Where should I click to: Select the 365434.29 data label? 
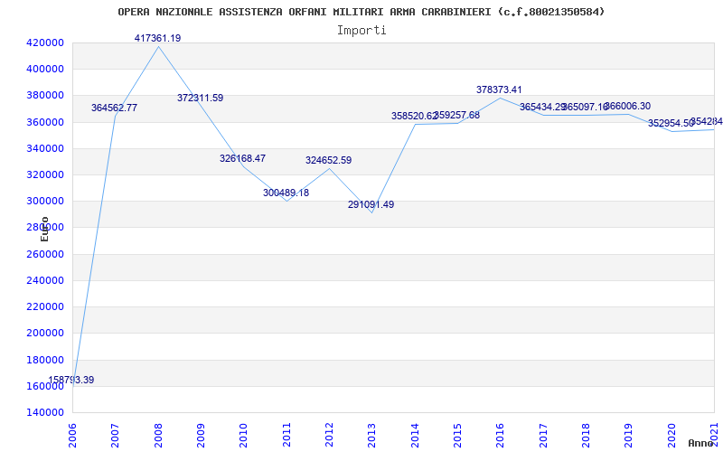[x=543, y=107]
